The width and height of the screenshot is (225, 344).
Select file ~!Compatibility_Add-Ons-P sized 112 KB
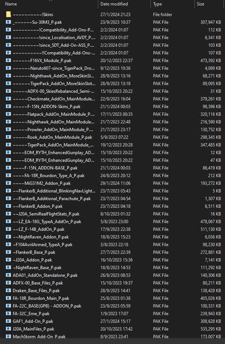(x=53, y=30)
